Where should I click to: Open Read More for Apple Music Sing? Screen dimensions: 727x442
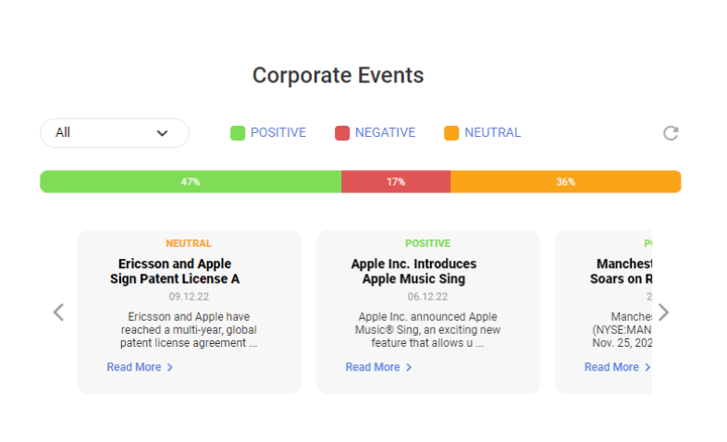pos(378,367)
